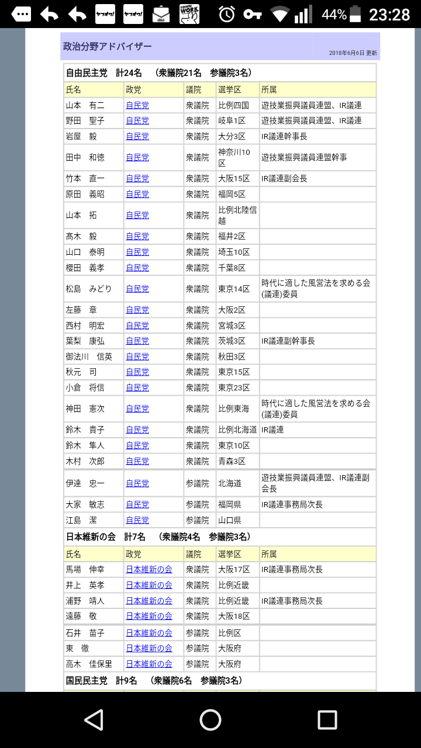Open 日本維新の会 link in 馬場 伸幸 row
421x748 pixels.
tap(149, 569)
